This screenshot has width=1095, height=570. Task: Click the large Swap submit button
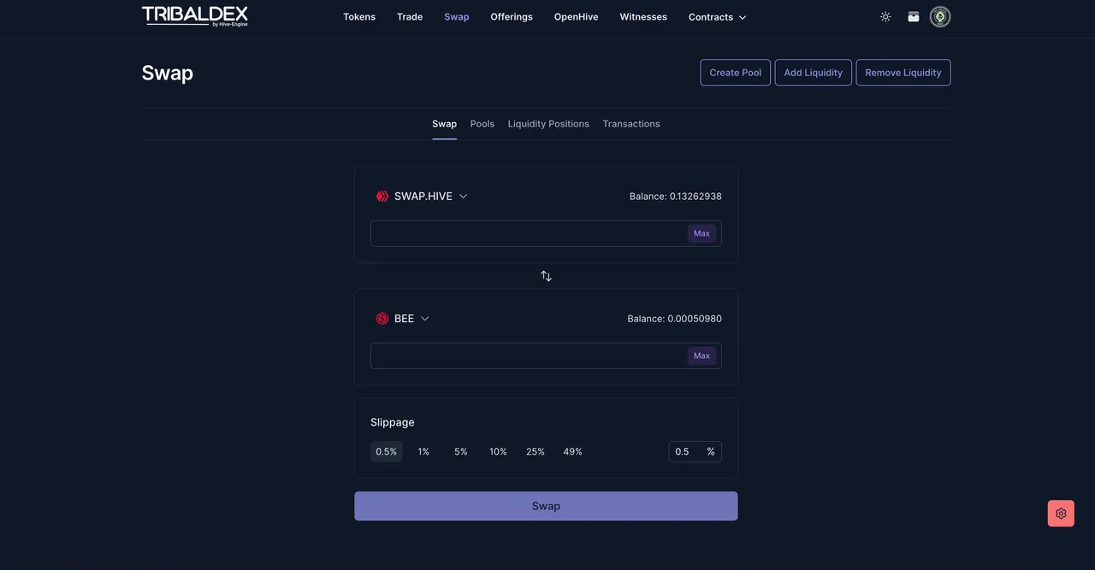546,506
